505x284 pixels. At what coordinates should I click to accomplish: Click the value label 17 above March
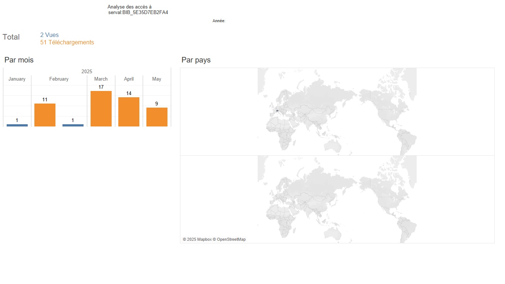[x=101, y=87]
